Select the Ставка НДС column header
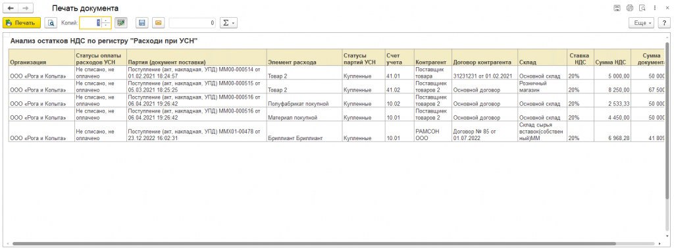674x250 pixels. [581, 57]
